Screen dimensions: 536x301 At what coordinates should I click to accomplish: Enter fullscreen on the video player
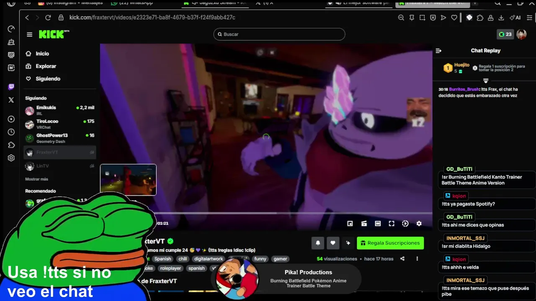point(392,224)
